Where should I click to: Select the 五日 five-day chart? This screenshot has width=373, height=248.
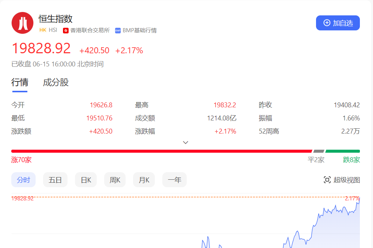click(x=55, y=180)
